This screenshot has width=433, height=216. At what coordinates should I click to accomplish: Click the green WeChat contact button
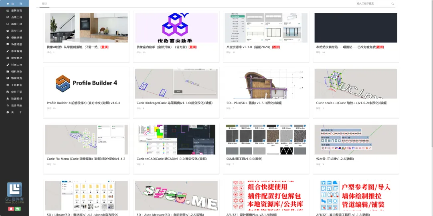(x=18, y=209)
